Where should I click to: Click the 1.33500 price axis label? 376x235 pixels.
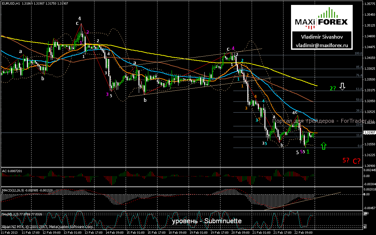coord(369,80)
